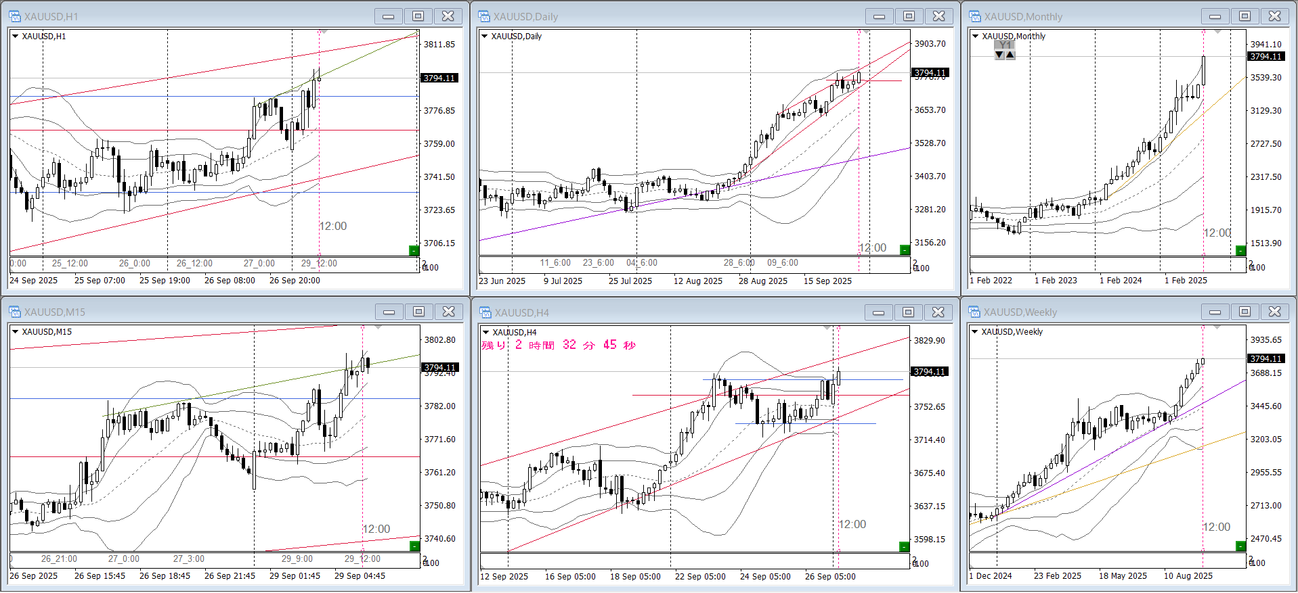Click the chart shift triangle on H1 chart
This screenshot has height=593, width=1298.
(324, 32)
